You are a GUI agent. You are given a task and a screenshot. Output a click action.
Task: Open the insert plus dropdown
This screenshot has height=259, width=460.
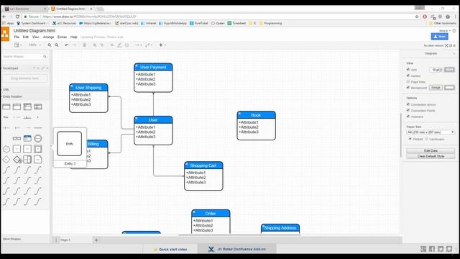pyautogui.click(x=162, y=45)
